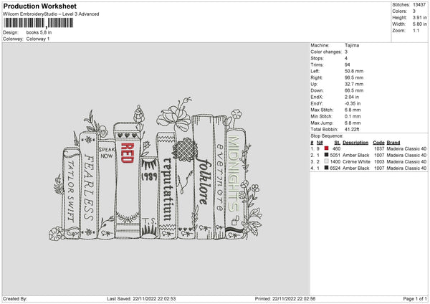Select 'Printed: 22/11/2022 22:02:56' footer text

pos(285,299)
